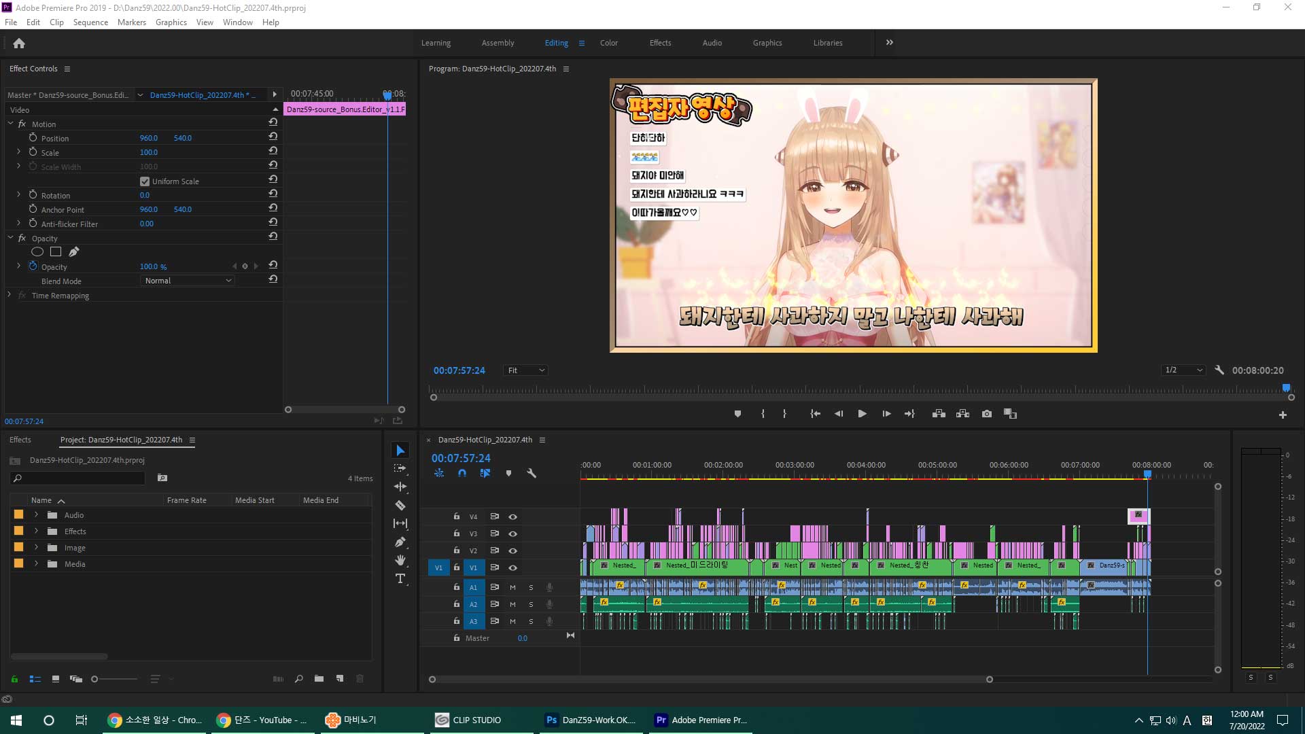
Task: Select the Ripple Edit tool
Action: pyautogui.click(x=400, y=487)
